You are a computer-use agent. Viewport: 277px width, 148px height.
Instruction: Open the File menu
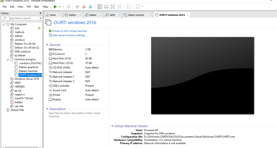tap(4, 7)
